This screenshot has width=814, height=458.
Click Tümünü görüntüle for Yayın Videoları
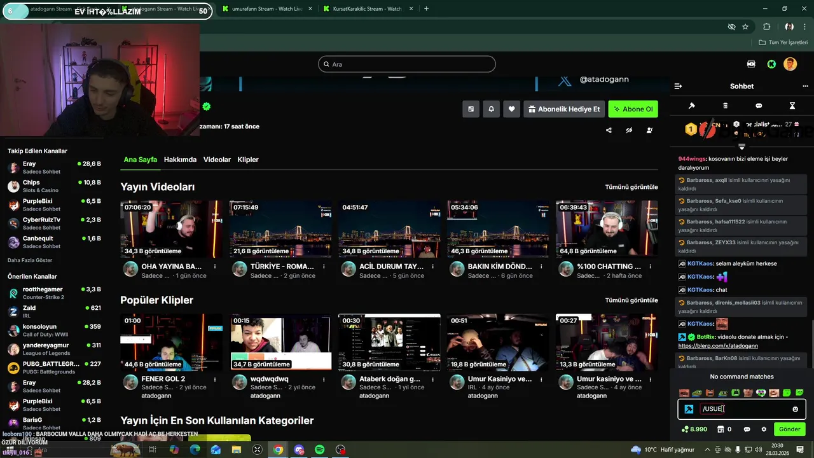point(631,187)
